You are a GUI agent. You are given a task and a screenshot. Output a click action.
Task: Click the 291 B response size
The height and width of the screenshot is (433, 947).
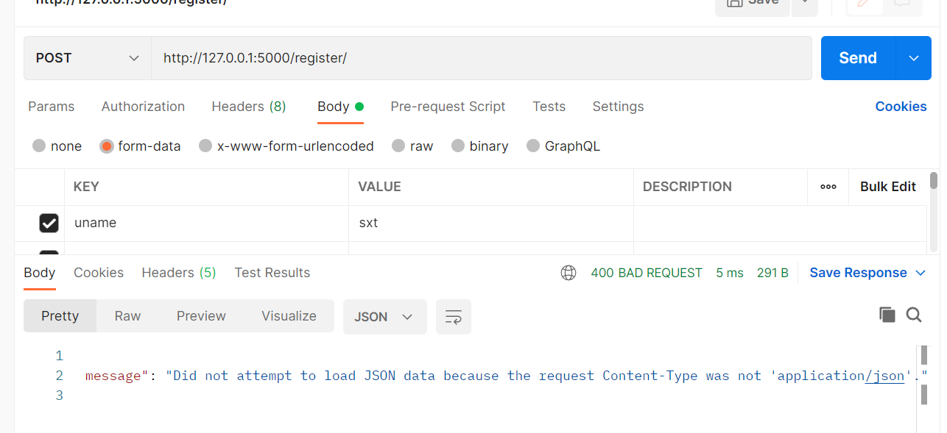[772, 273]
